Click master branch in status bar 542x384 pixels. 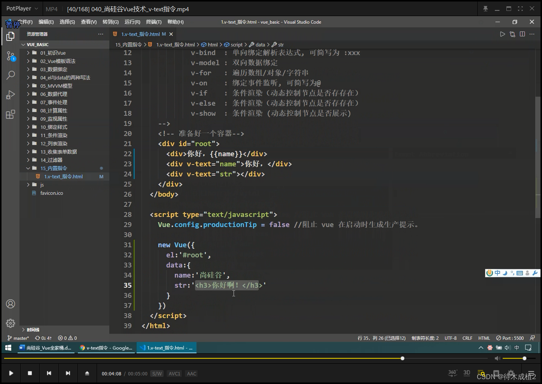click(x=18, y=338)
